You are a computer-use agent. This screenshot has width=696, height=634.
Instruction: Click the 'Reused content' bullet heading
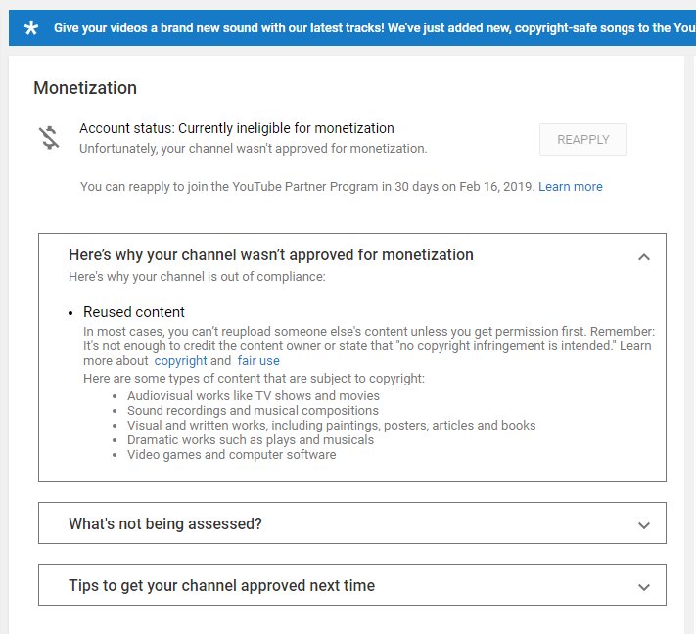pyautogui.click(x=134, y=312)
